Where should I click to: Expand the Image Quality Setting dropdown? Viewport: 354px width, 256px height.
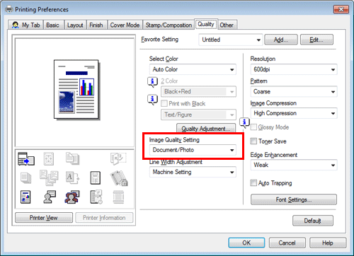click(x=193, y=150)
